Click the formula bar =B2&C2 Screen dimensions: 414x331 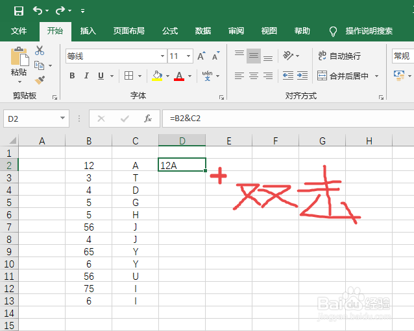(x=288, y=119)
